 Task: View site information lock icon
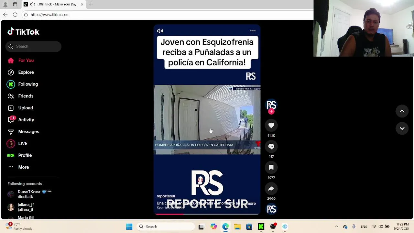[x=26, y=15]
